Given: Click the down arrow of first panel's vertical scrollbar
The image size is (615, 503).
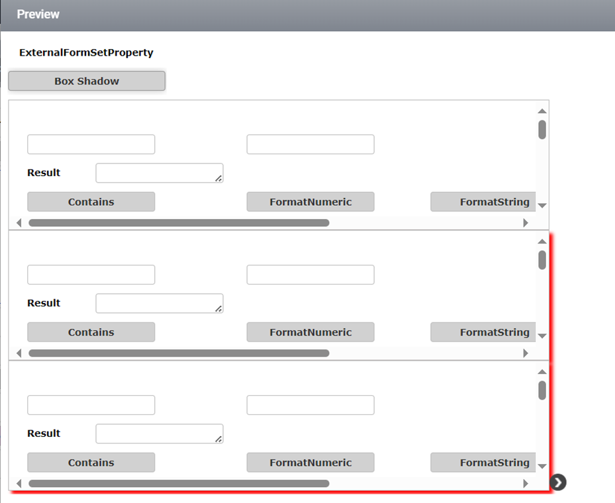Looking at the screenshot, I should tap(542, 205).
